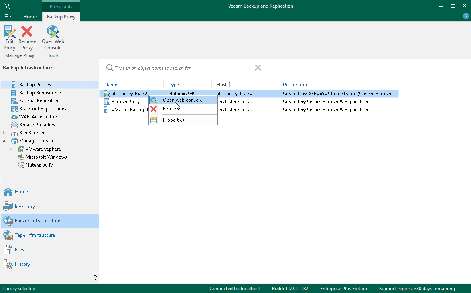Image resolution: width=471 pixels, height=293 pixels.
Task: Expand the navigation pane options chevron
Action: coord(95,277)
